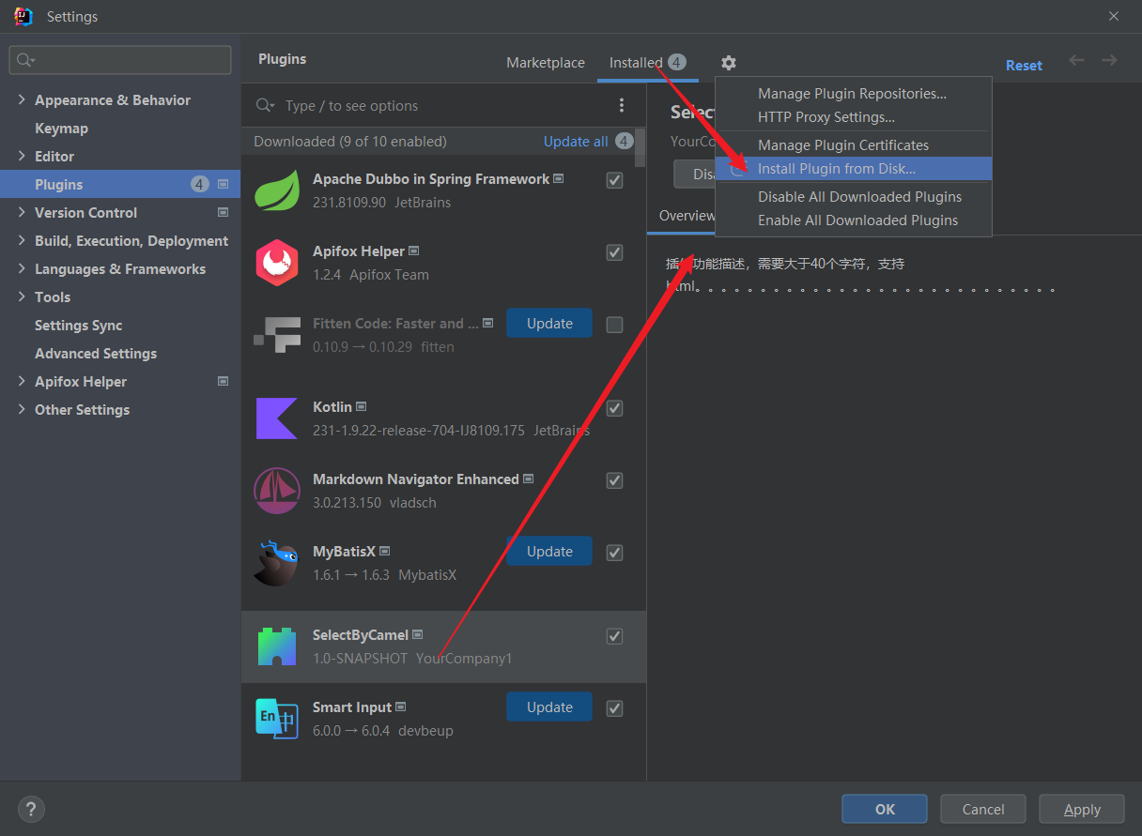Viewport: 1142px width, 836px height.
Task: Click the settings search magnifier icon
Action: click(25, 60)
